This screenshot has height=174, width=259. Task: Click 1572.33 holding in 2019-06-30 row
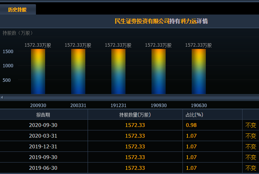(135, 168)
